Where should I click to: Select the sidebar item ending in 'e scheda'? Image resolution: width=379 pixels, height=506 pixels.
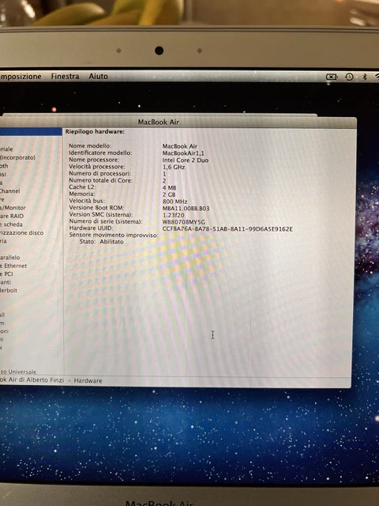(11, 225)
